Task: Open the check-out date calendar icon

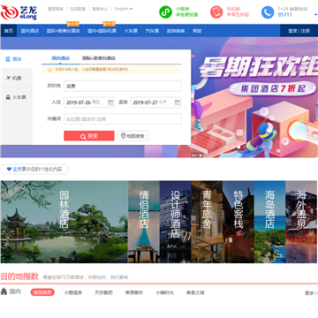Action: (x=177, y=102)
